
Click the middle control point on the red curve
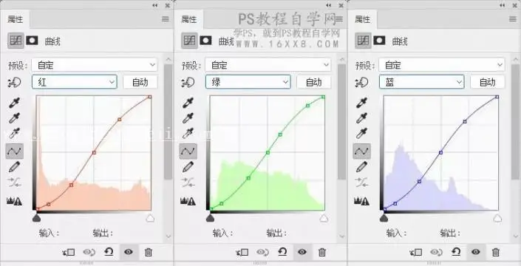click(x=94, y=152)
